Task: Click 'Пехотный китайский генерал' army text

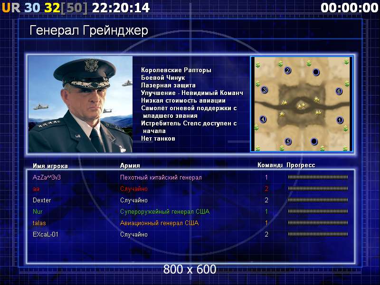Action: coord(161,178)
